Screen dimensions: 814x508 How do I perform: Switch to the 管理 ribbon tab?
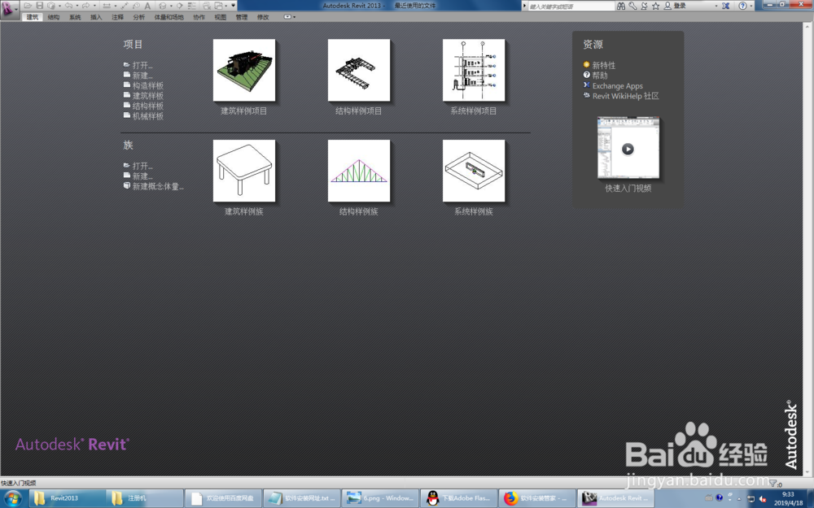[242, 17]
